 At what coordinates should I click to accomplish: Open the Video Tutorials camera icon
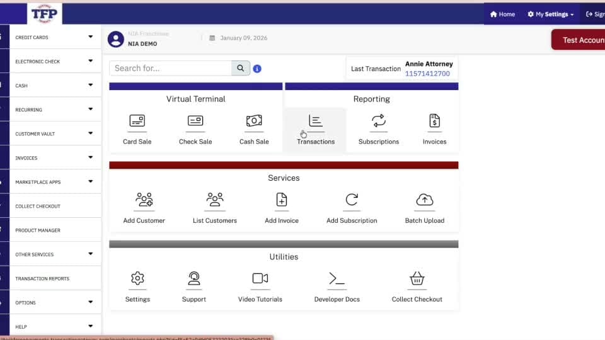[x=260, y=278]
